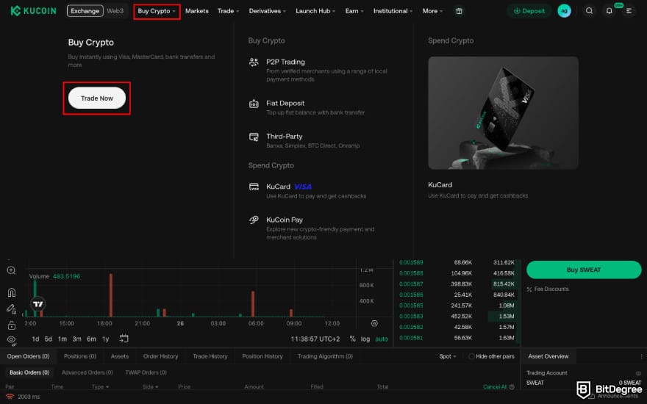Select the lock drawing pencil tool
Screen dimensions: 647x404
(12, 309)
